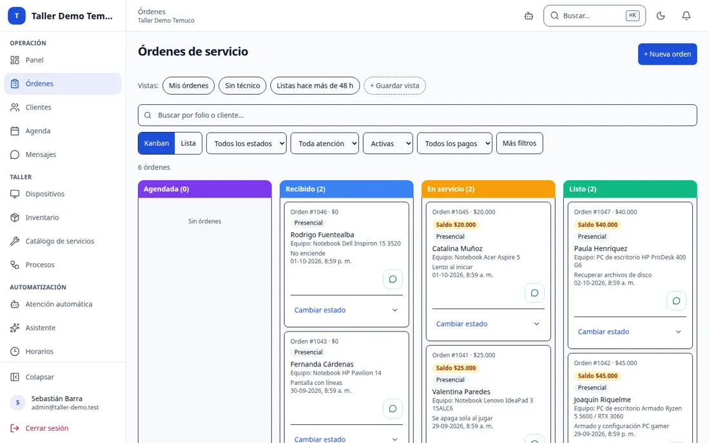Screen dimensions: 709x443
Task: Open Fernanda Cárdenas order card
Action: click(x=346, y=387)
